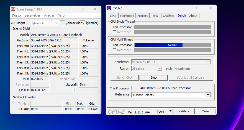The image size is (244, 130).
Task: Expand the İşlemci #0 CPU selection dropdown
Action: [45, 23]
